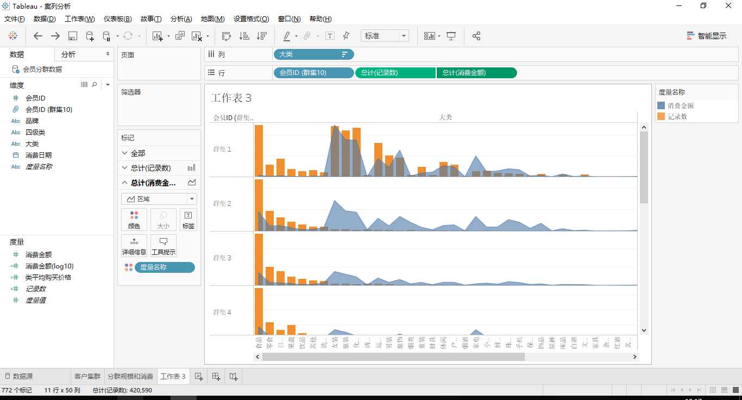Add a new data source
This screenshot has height=400, width=742.
click(90, 36)
